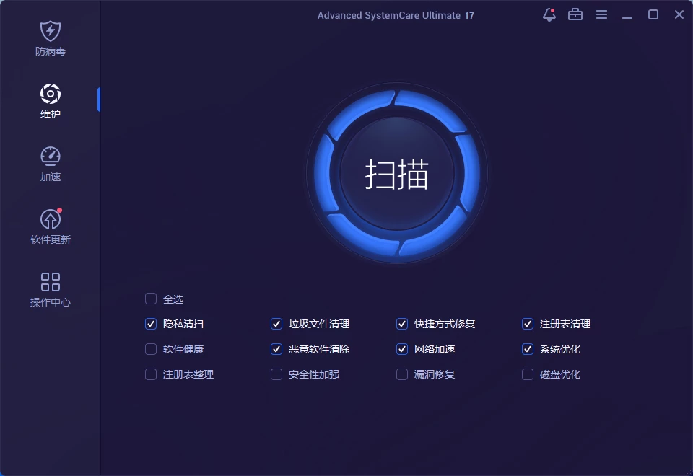Enable the 漏洞修复 vulnerability fix checkbox
This screenshot has height=476, width=693.
click(402, 374)
